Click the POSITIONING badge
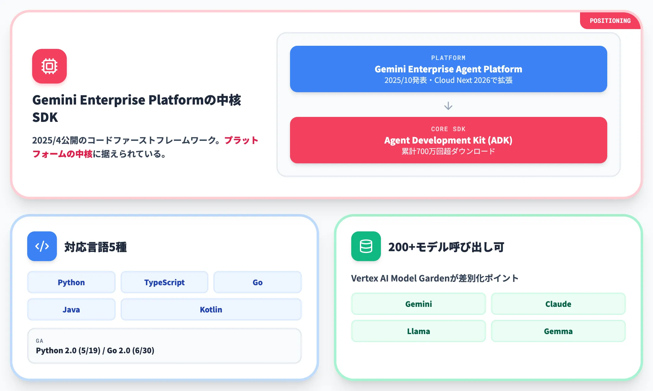 (610, 21)
